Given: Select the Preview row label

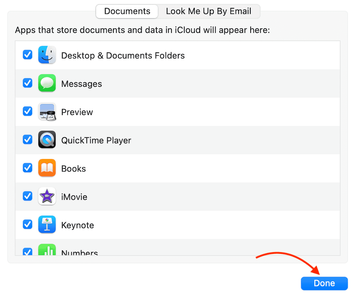Looking at the screenshot, I should 77,112.
